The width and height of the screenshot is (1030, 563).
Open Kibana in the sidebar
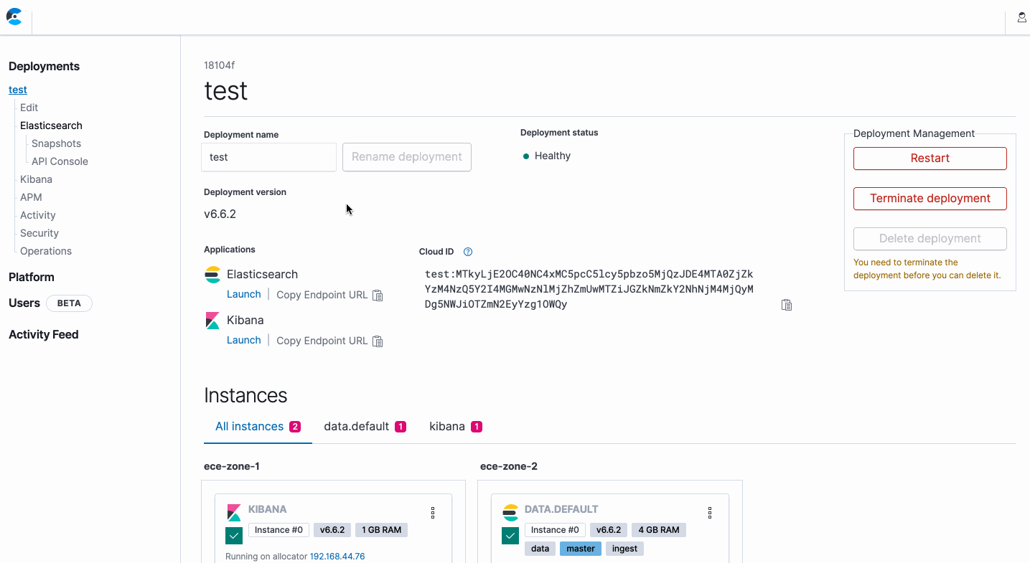point(36,179)
